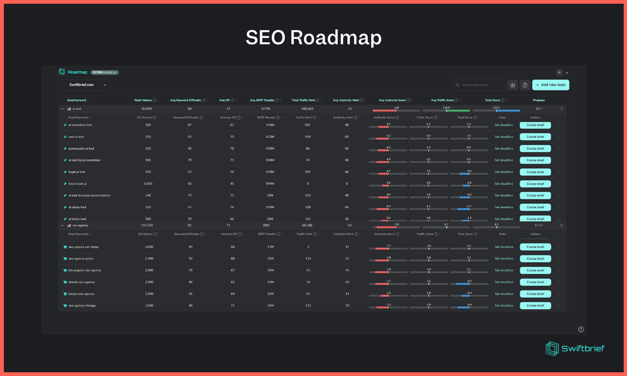The width and height of the screenshot is (627, 376).
Task: Open the three-dot menu for 'legal ai tool'
Action: (558, 172)
